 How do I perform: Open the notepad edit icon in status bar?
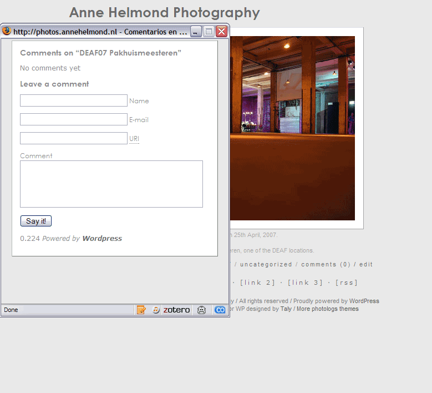click(x=141, y=310)
